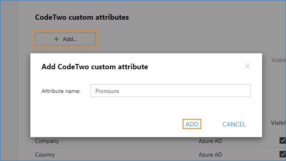Viewport: 286px width, 161px height.
Task: Click the Attribute name label
Action: (x=61, y=91)
